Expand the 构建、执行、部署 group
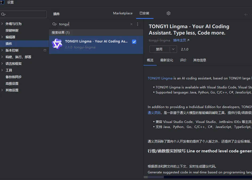Screen dimensions: 252x180 click(x=2, y=57)
